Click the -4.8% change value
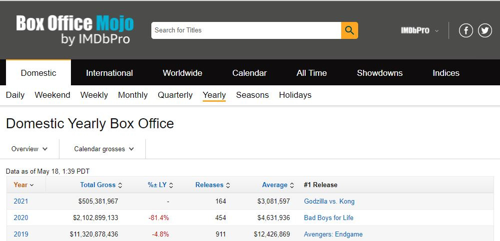Screen dimensions: 500x241 point(160,235)
